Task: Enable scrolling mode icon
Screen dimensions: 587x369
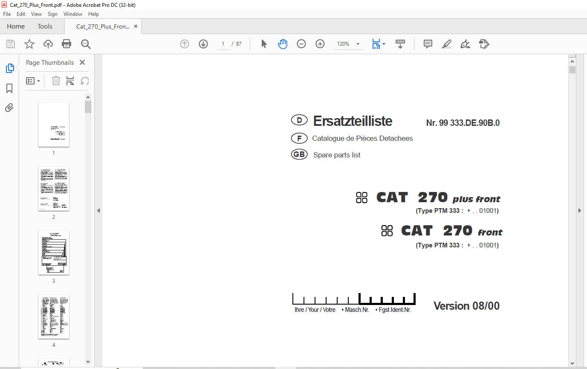Action: pyautogui.click(x=400, y=44)
